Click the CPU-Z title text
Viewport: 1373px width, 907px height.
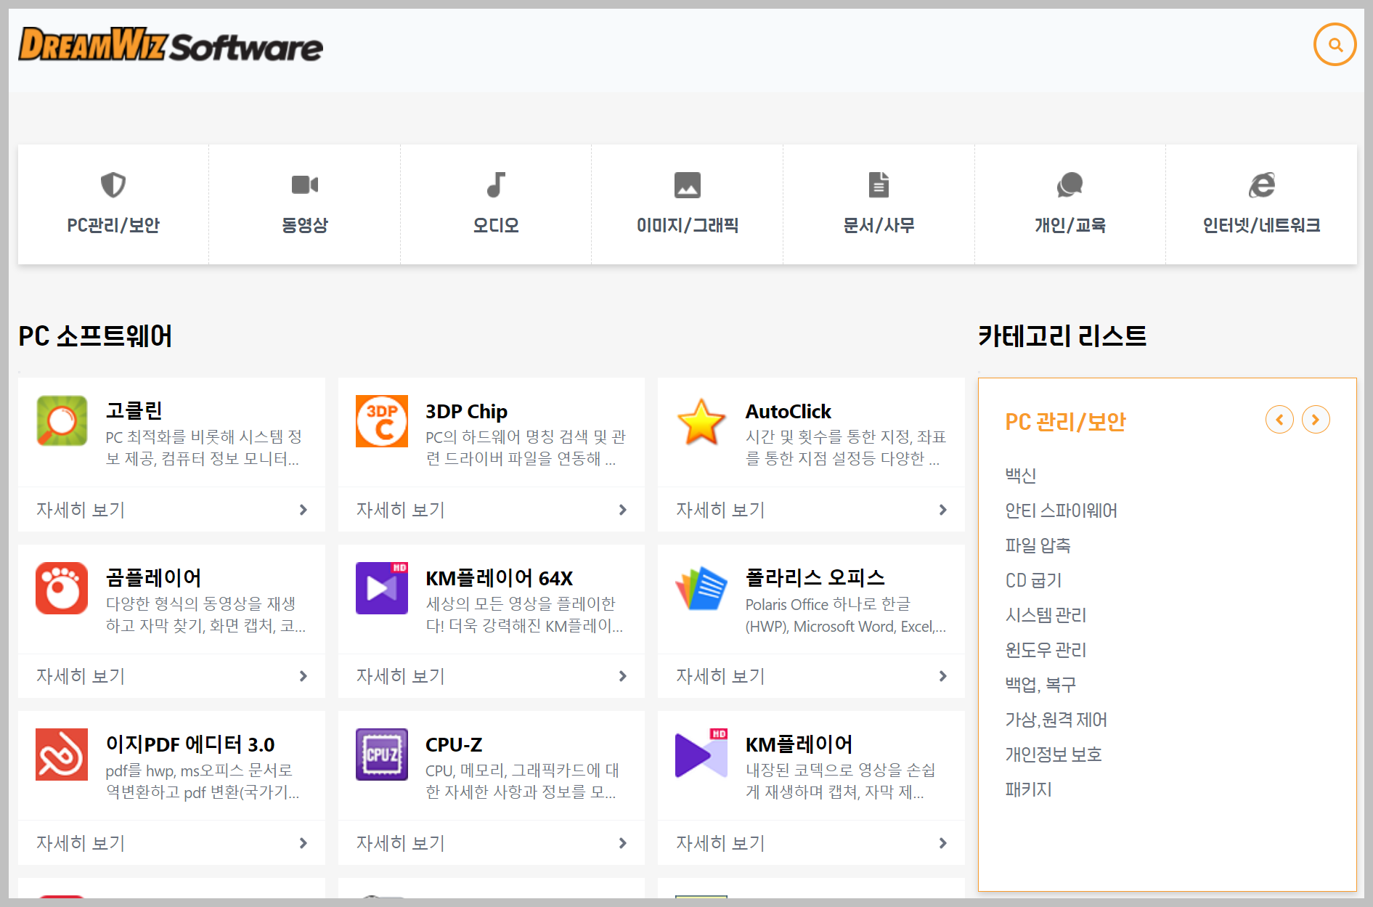click(x=454, y=744)
